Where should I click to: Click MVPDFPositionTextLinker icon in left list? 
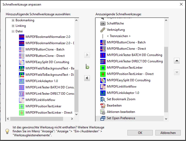coord(22,106)
